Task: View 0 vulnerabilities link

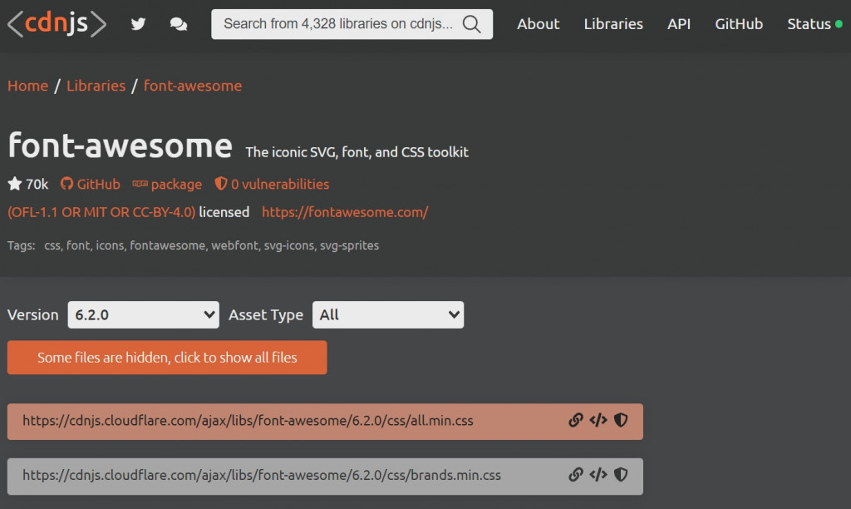Action: tap(272, 184)
